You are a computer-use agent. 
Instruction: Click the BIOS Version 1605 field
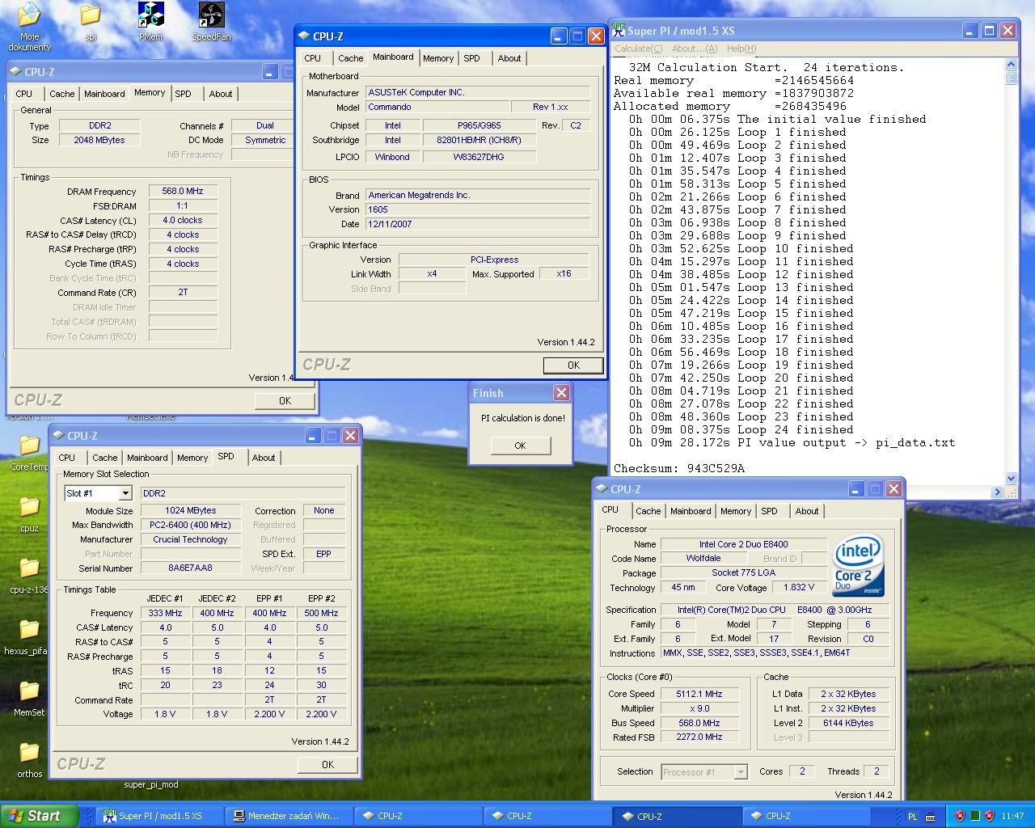[478, 209]
